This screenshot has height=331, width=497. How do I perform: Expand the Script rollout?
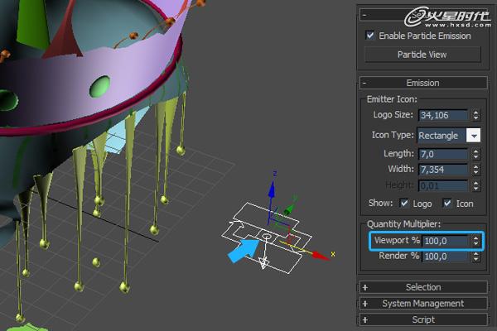click(423, 319)
